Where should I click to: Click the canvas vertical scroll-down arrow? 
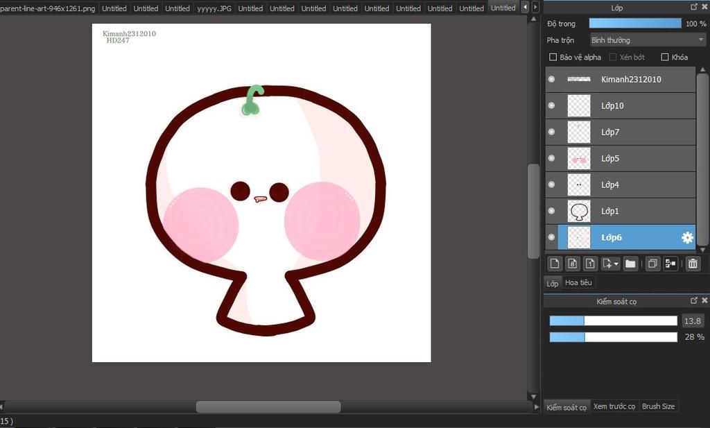coord(533,397)
